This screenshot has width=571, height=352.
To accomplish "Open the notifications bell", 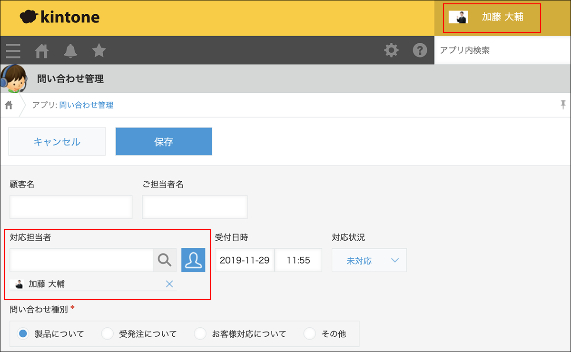I will [70, 50].
